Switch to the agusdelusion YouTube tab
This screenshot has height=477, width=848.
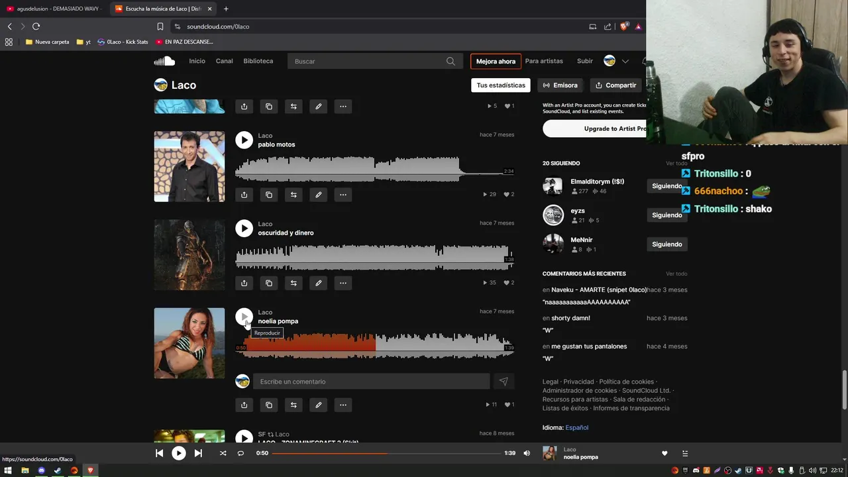(x=54, y=9)
